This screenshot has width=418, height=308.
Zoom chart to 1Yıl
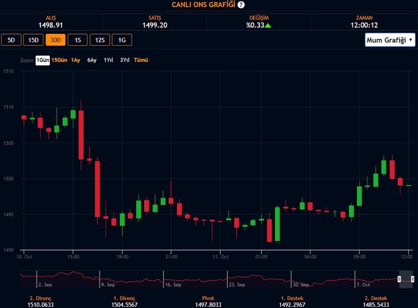[x=109, y=60]
